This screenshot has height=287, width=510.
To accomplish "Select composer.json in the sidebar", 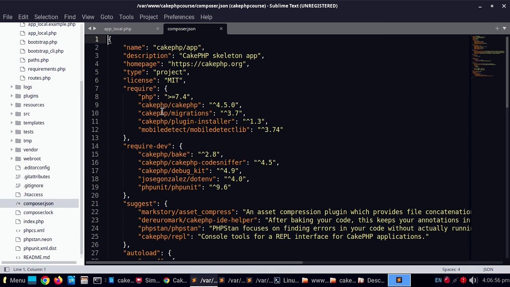I will pos(38,203).
